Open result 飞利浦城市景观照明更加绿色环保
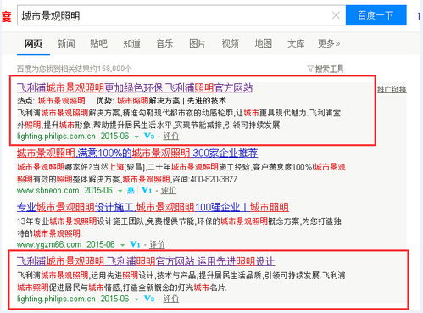 pyautogui.click(x=135, y=87)
